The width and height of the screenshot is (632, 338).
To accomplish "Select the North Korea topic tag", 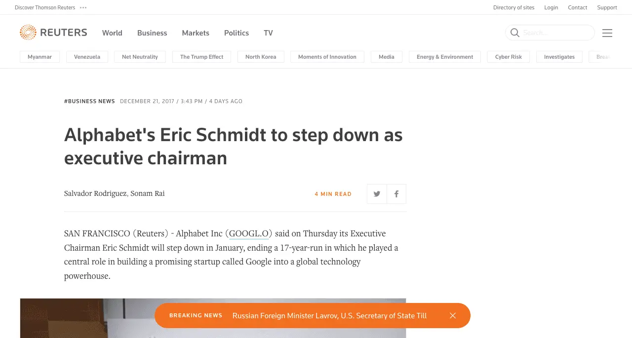I will [261, 57].
